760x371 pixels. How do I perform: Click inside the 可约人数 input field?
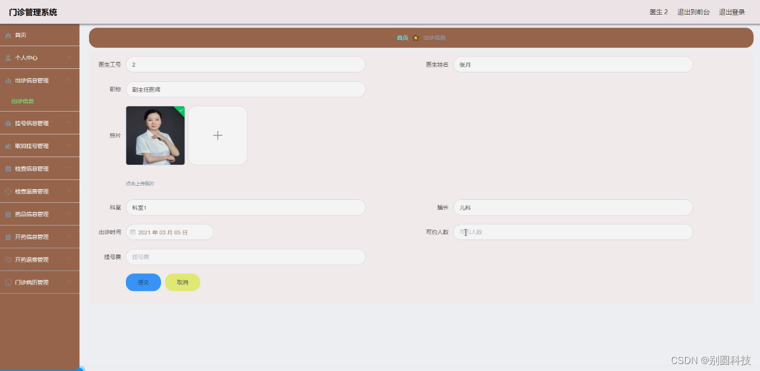coord(573,231)
